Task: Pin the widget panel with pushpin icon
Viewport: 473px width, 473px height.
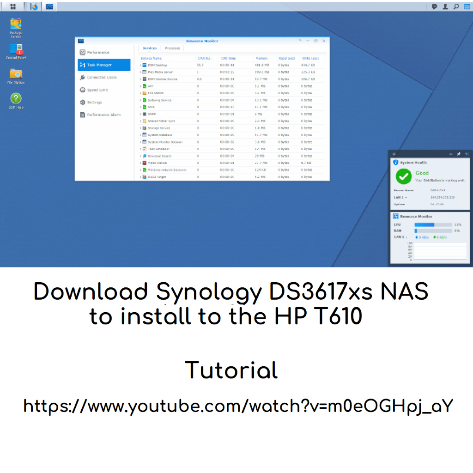Action: [459, 154]
